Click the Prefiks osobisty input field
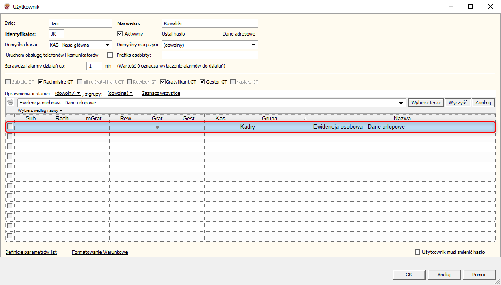The image size is (501, 285). 210,55
